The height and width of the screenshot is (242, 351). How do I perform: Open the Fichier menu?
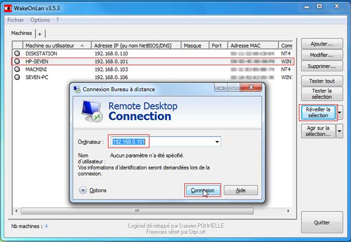pyautogui.click(x=15, y=20)
